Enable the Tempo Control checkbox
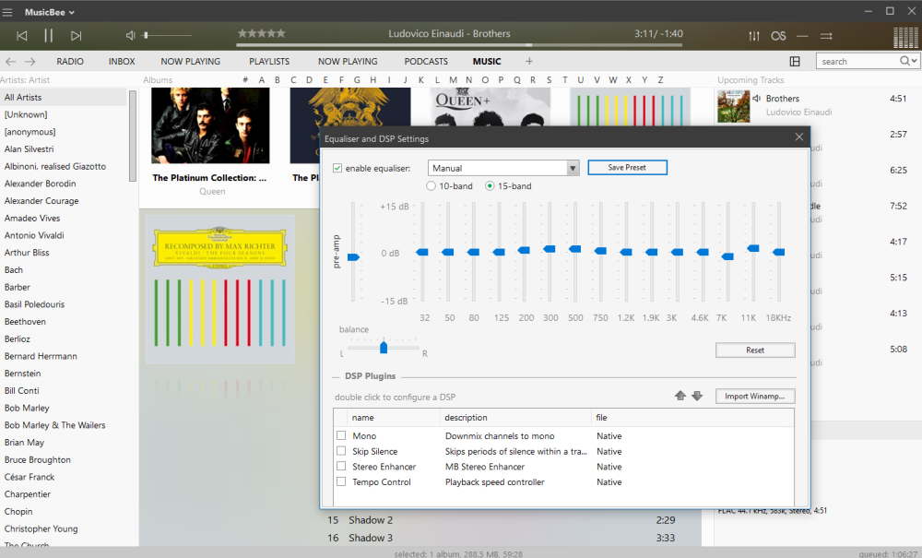The width and height of the screenshot is (922, 558). tap(341, 481)
